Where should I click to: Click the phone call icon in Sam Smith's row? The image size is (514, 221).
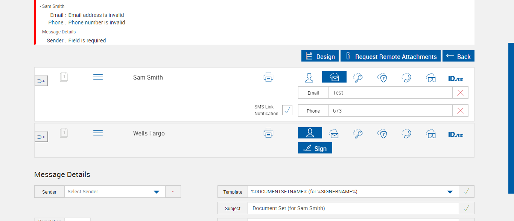[x=406, y=77]
